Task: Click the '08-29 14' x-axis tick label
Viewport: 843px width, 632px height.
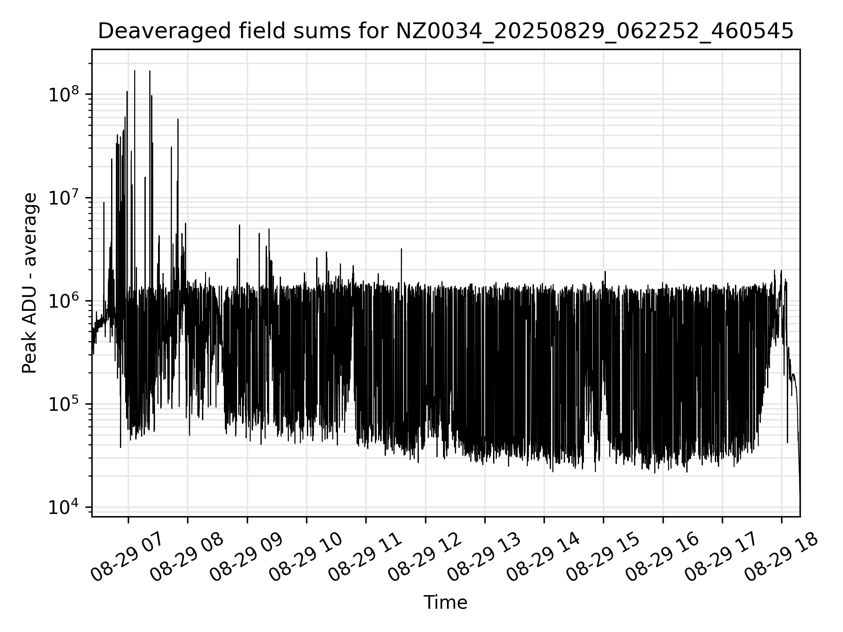Action: [543, 557]
